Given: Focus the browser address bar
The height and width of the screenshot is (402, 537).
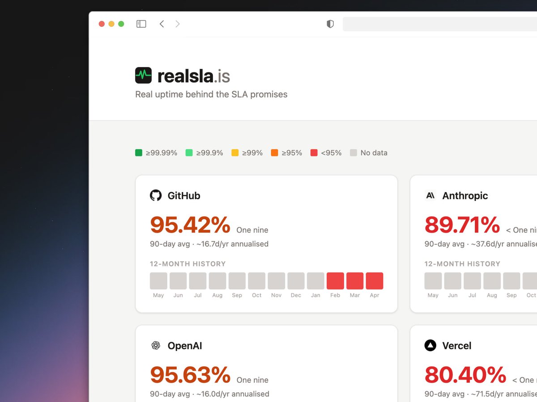Looking at the screenshot, I should 440,24.
